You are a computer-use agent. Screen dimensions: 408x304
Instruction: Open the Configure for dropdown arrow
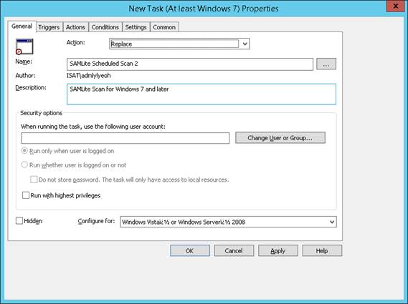click(332, 222)
